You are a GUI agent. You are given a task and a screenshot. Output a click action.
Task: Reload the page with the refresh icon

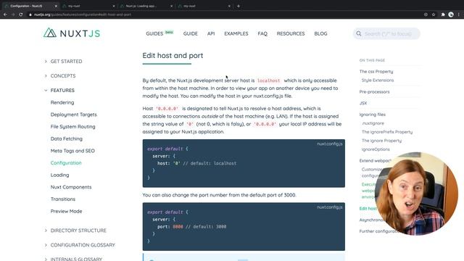21,14
